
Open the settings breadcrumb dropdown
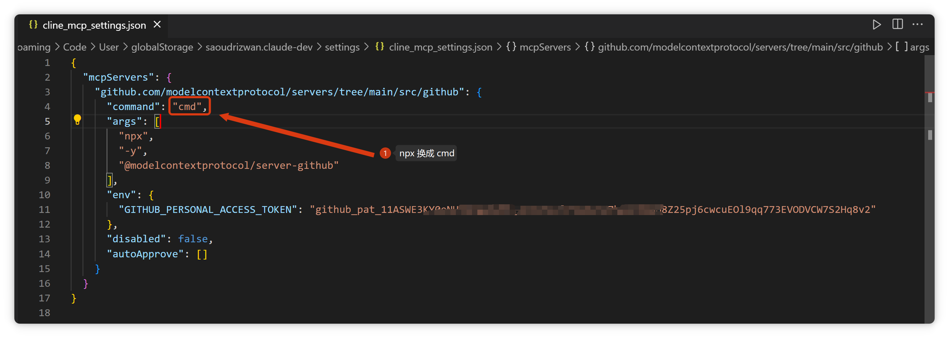pos(342,47)
